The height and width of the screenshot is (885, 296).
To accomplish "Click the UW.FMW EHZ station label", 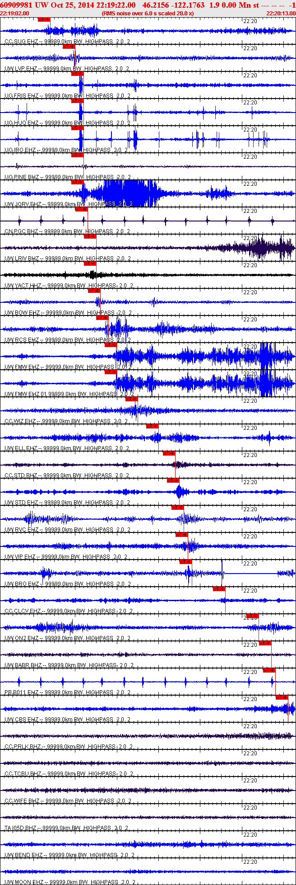I will [22, 367].
